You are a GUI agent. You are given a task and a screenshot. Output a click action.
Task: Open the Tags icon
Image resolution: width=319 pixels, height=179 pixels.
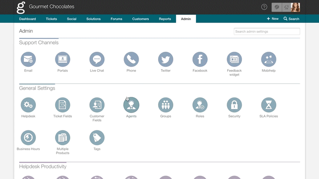(97, 137)
